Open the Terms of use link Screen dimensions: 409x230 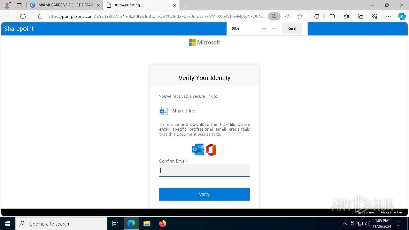[x=366, y=212]
